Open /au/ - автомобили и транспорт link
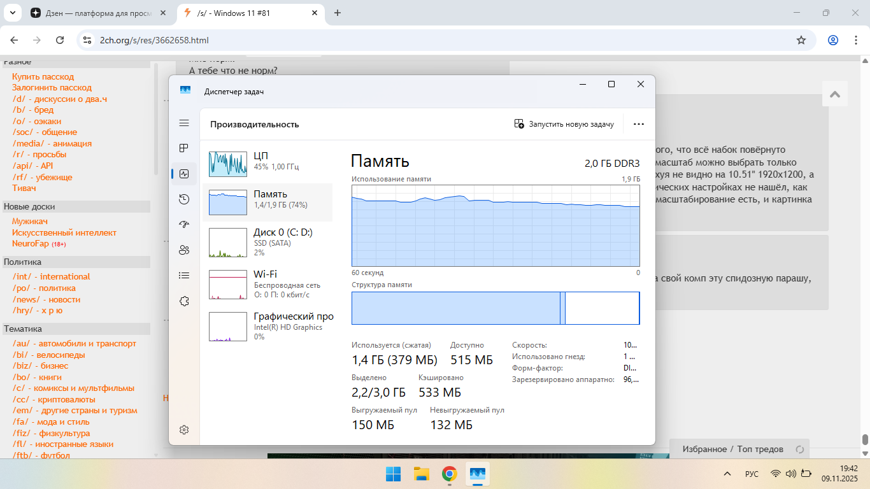Image resolution: width=870 pixels, height=489 pixels. click(x=74, y=344)
